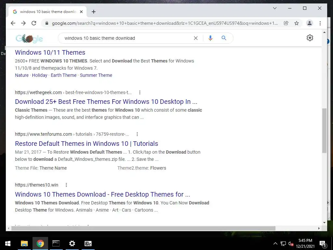Click the tenforums.com URL breadcrumb
This screenshot has width=333, height=250.
tap(72, 134)
